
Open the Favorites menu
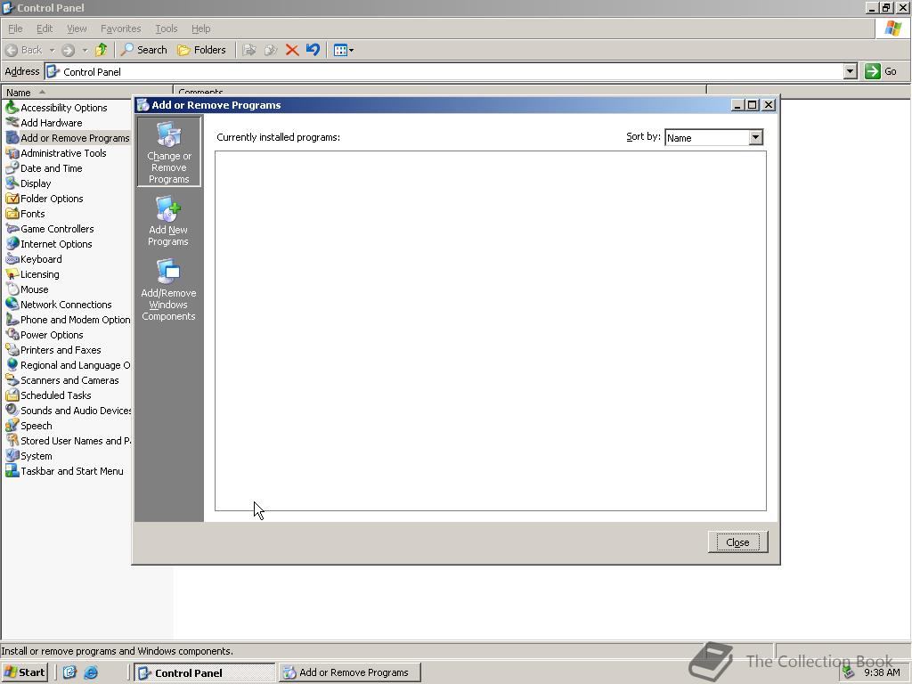coord(120,28)
